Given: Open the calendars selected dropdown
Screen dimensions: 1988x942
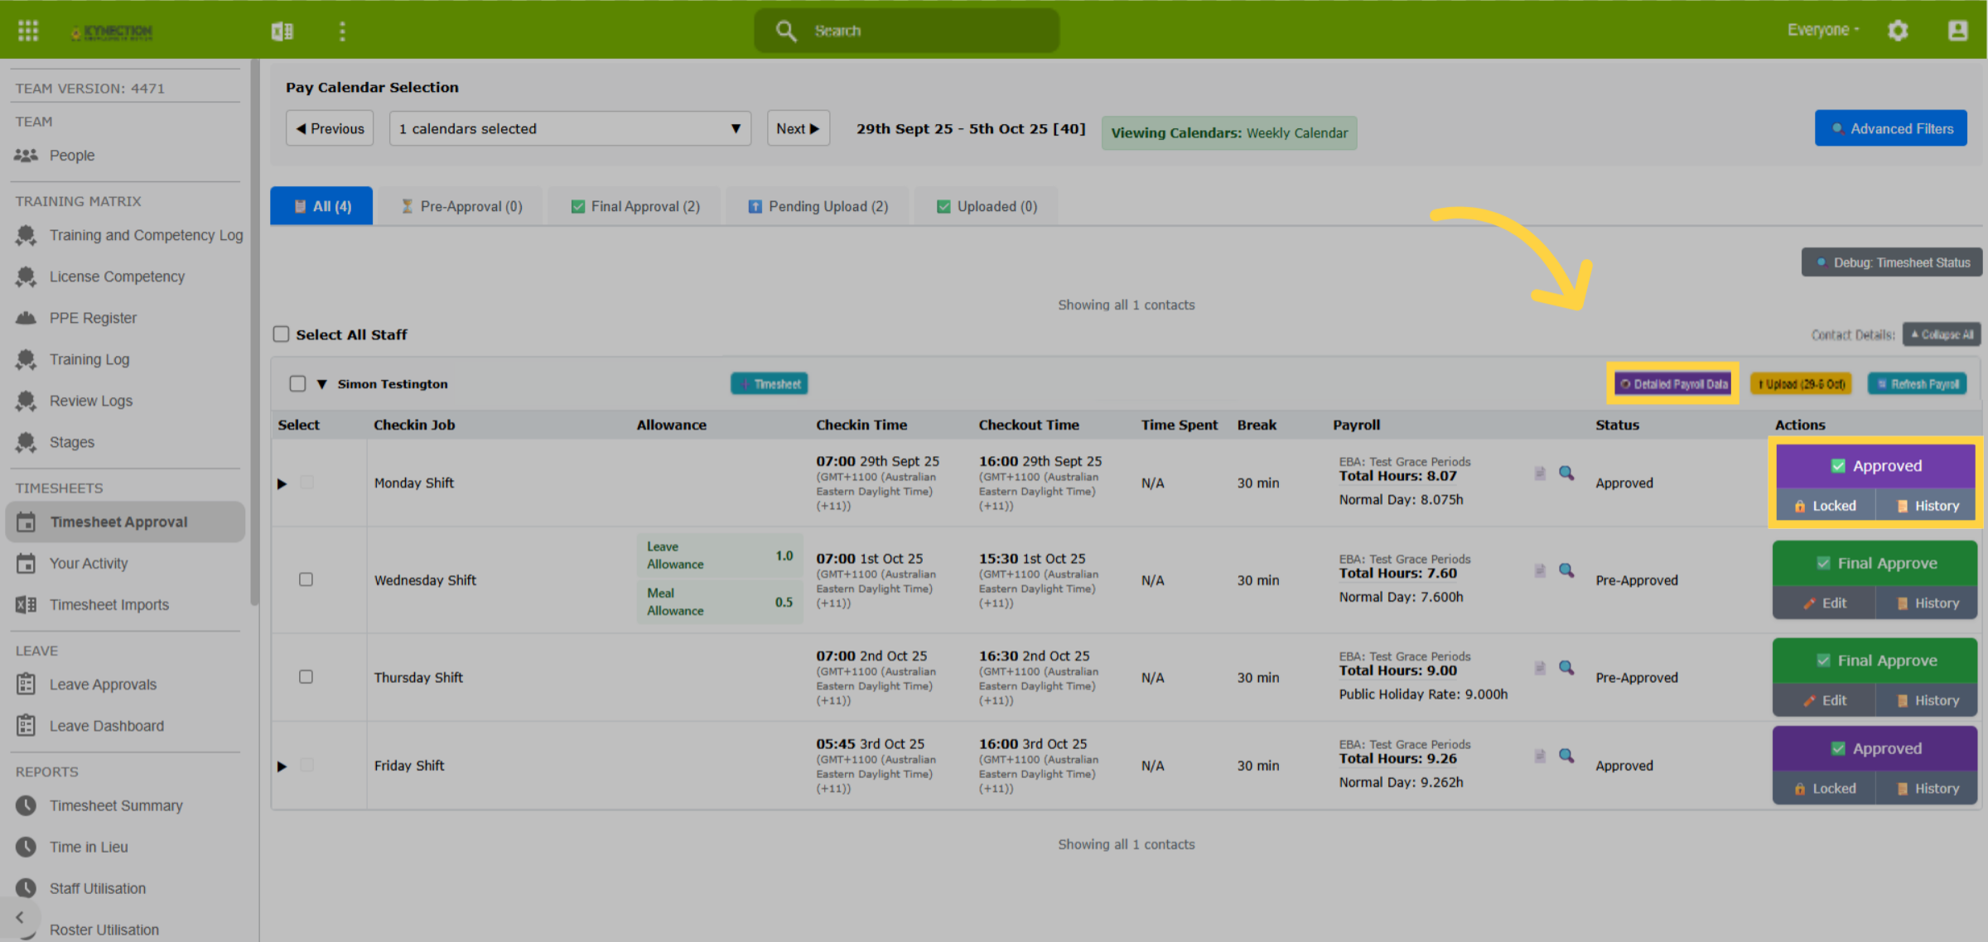Looking at the screenshot, I should click(x=570, y=128).
